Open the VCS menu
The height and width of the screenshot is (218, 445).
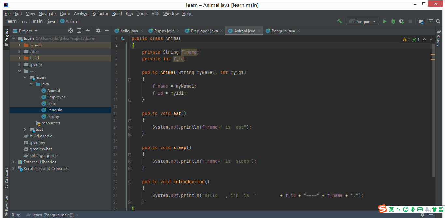click(x=155, y=14)
